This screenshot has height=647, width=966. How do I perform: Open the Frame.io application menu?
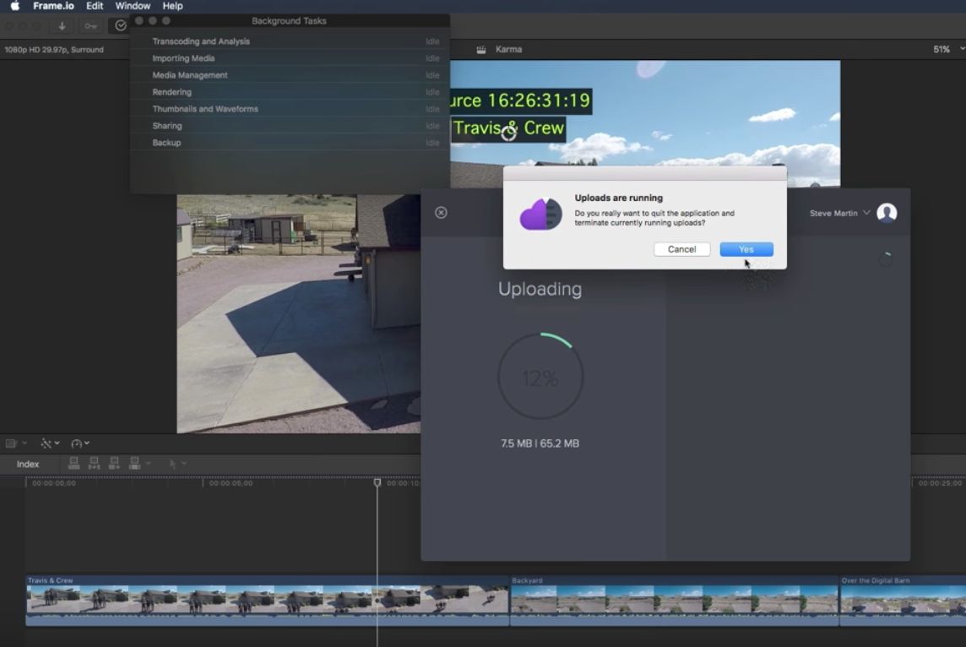click(53, 6)
